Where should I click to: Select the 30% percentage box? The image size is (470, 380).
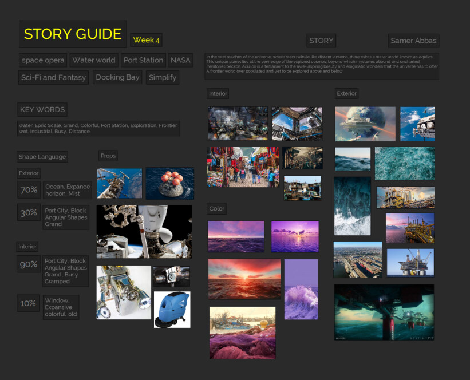tap(29, 212)
